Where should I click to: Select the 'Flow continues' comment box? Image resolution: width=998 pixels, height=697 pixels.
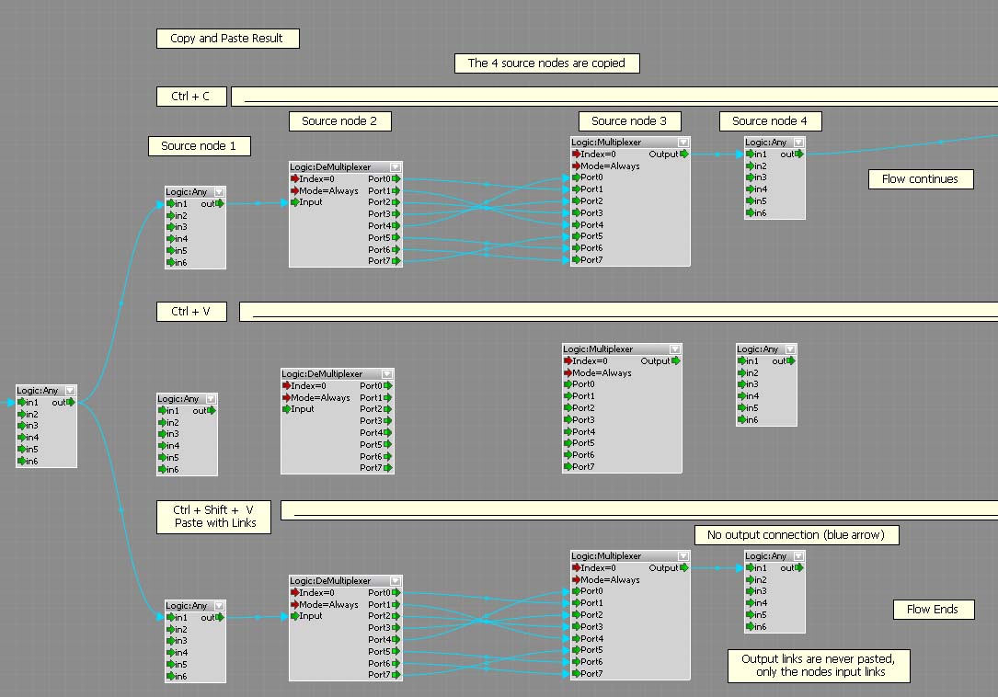(921, 179)
